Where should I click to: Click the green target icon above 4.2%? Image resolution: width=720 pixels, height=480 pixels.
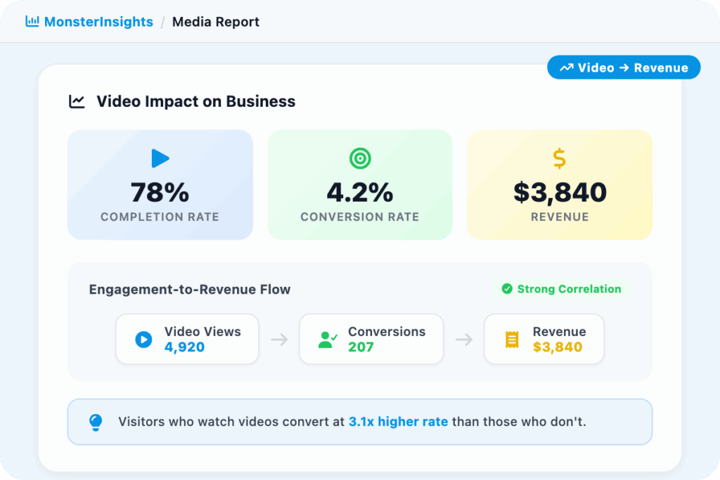(360, 159)
